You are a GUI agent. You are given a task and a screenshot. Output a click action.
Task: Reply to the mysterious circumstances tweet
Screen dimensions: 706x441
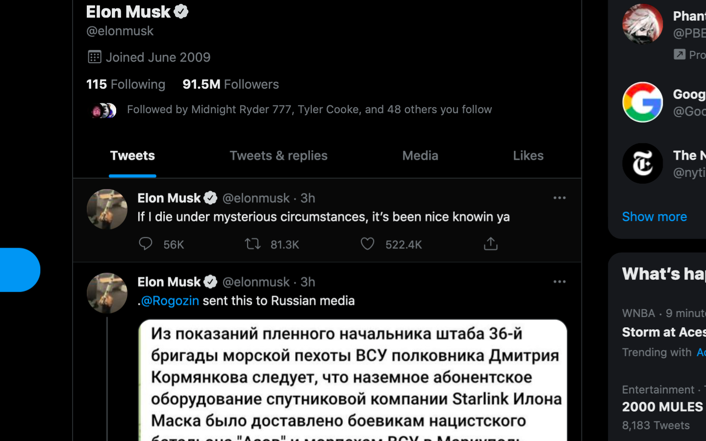tap(146, 244)
